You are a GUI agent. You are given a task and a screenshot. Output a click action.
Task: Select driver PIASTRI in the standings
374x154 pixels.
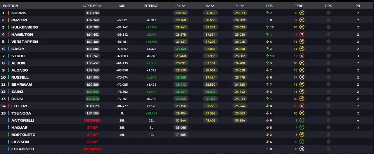click(x=19, y=20)
